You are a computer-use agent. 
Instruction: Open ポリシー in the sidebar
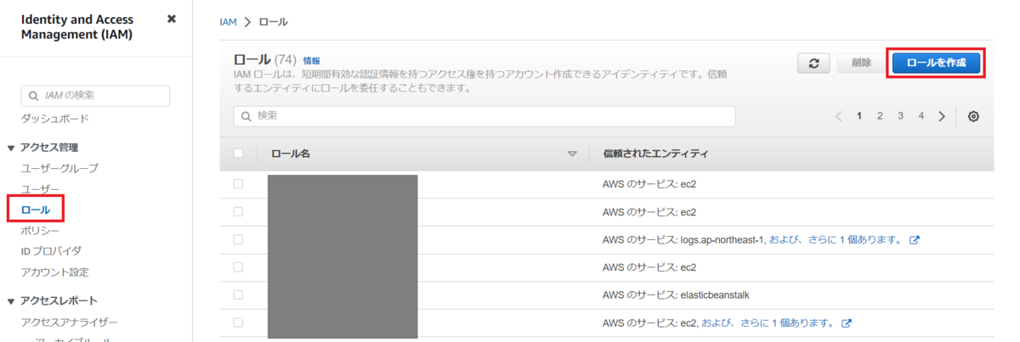(x=41, y=231)
